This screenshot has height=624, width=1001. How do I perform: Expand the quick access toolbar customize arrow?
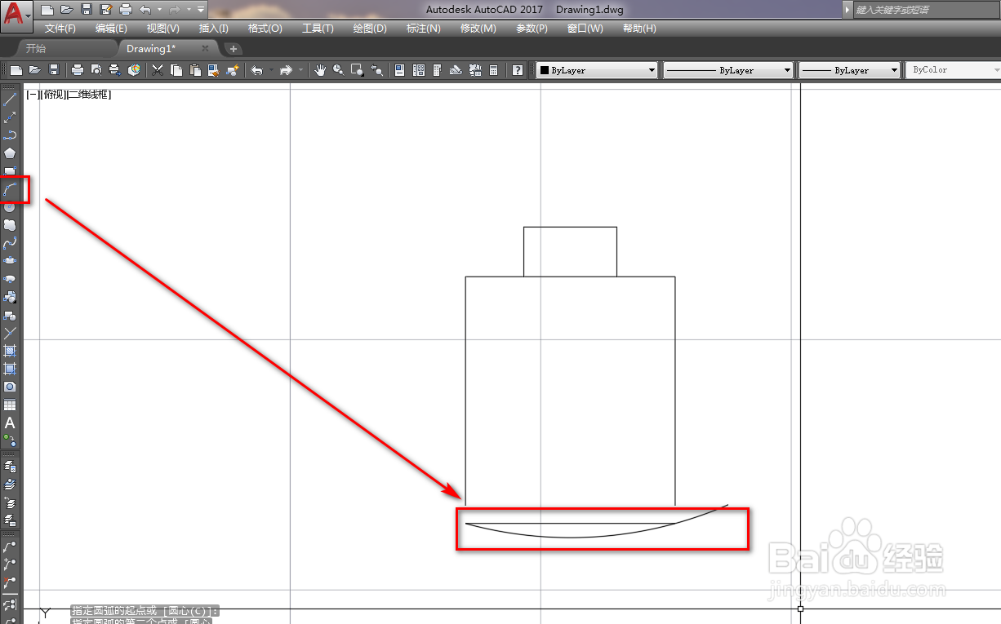tap(201, 10)
